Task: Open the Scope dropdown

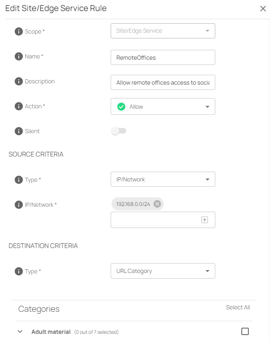Action: point(163,31)
